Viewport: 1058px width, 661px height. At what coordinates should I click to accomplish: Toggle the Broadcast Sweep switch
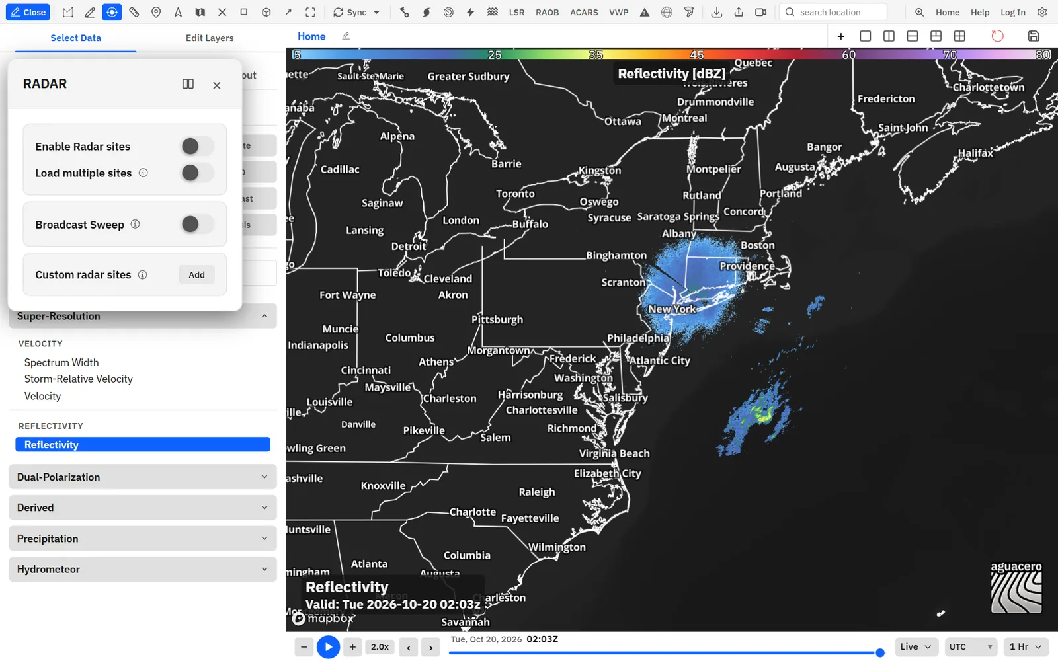(x=197, y=224)
